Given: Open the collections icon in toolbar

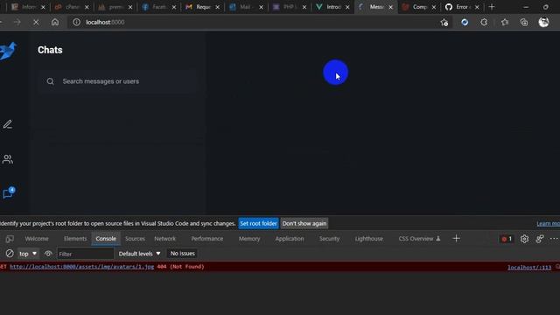Looking at the screenshot, I should (x=524, y=22).
